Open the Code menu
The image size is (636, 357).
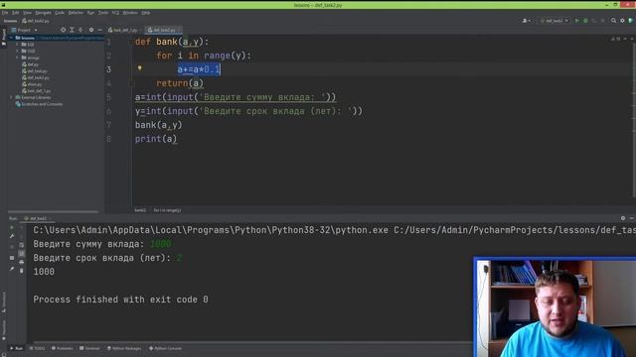pos(60,13)
